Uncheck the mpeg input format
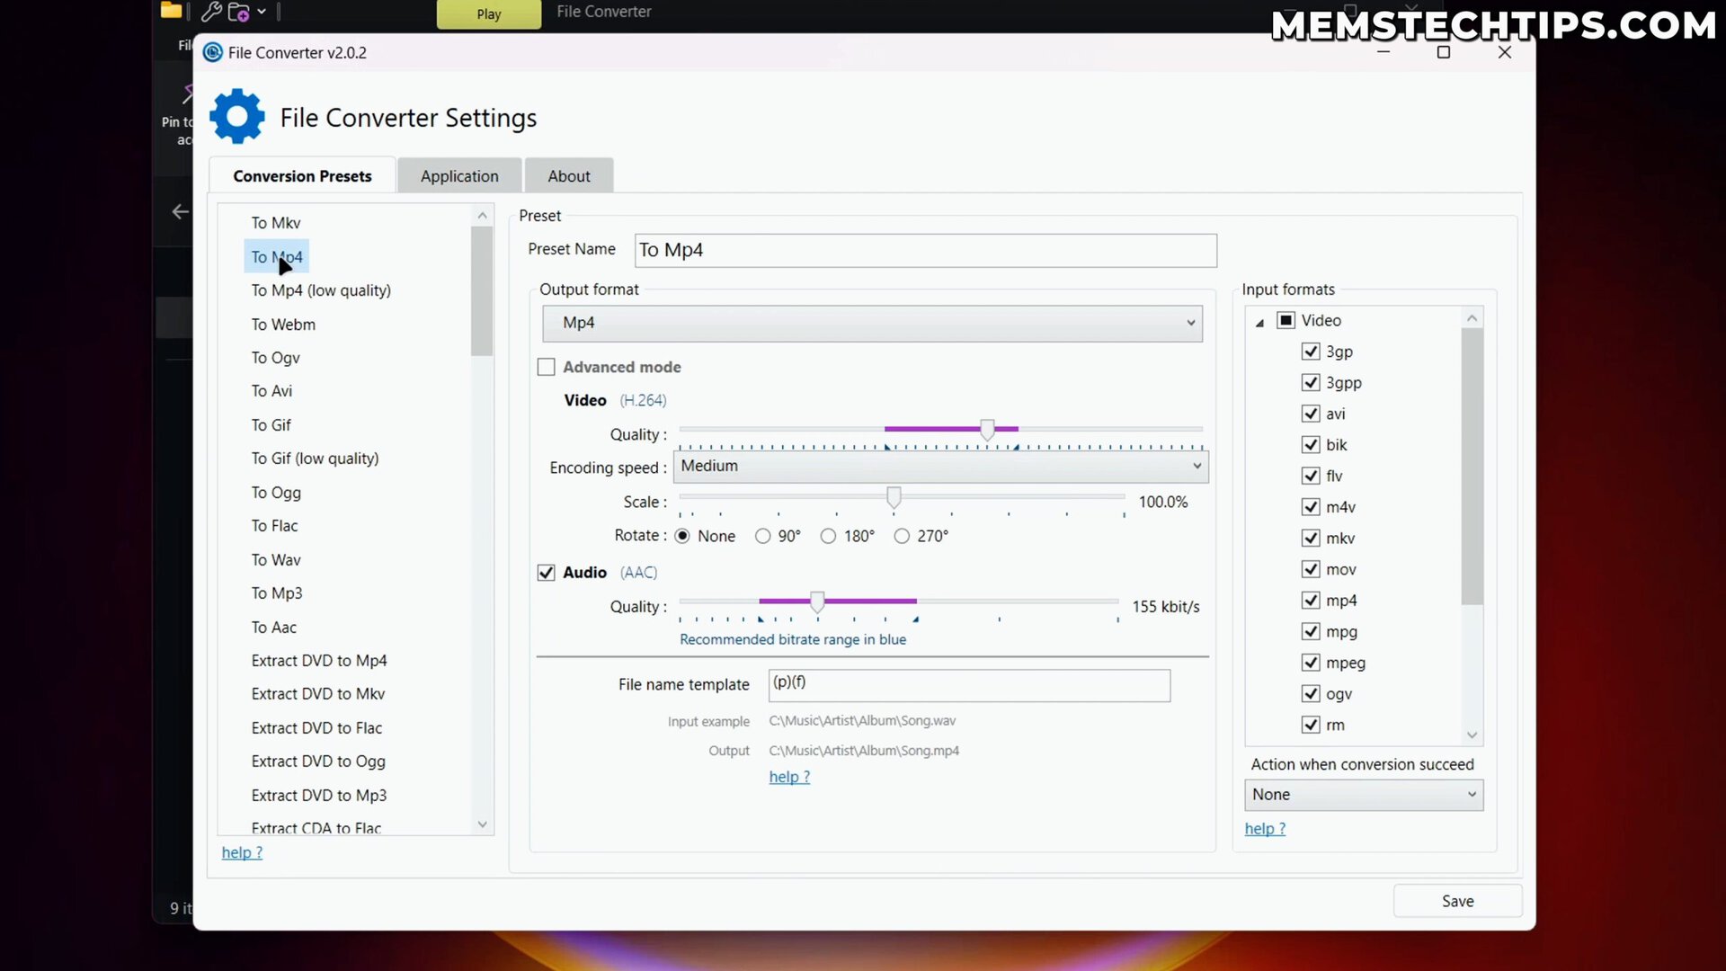This screenshot has width=1726, height=971. (x=1311, y=663)
